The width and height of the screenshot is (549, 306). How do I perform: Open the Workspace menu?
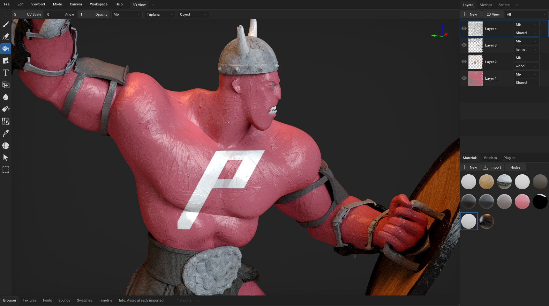pyautogui.click(x=99, y=4)
